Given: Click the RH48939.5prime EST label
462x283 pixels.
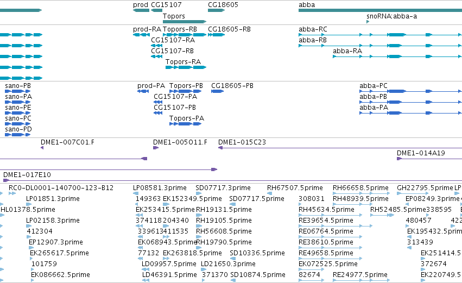Looking at the screenshot, I should (x=360, y=199).
